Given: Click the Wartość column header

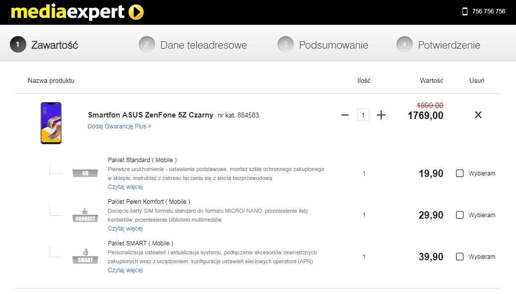Looking at the screenshot, I should click(431, 80).
